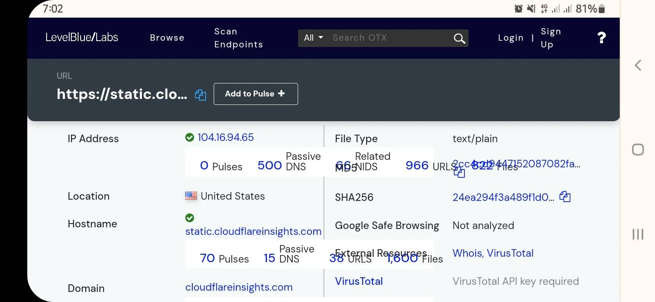Viewport: 655px width, 302px height.
Task: Select 15 Passive DNS for the hostname
Action: (289, 254)
